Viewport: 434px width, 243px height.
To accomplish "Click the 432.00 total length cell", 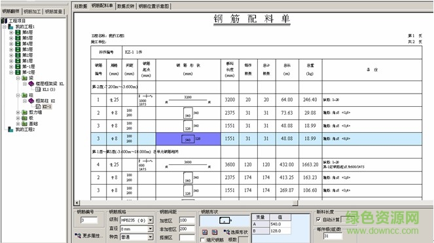I will click(287, 164).
